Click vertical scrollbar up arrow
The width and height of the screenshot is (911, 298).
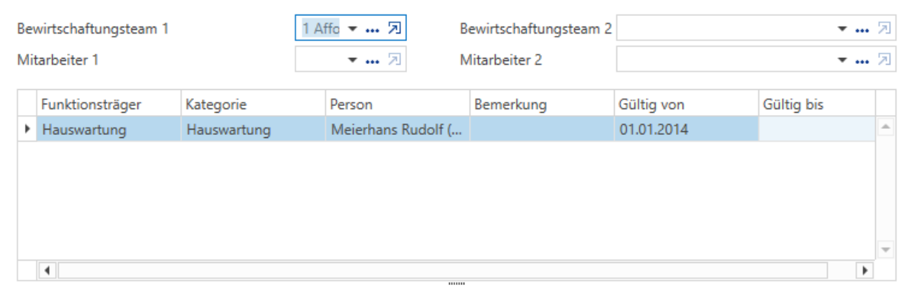pos(885,127)
